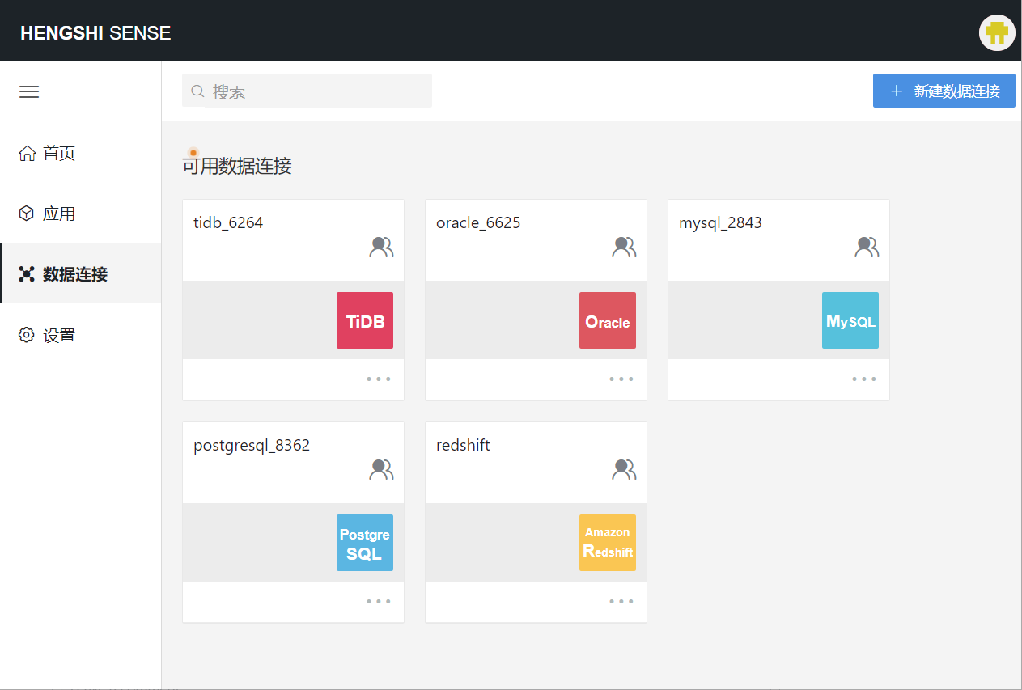Click the 可用数据连接 heading

click(237, 166)
